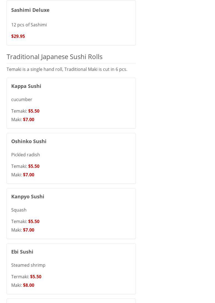Select the "12 pcs of Sashimi" description
The image size is (215, 303).
pyautogui.click(x=29, y=25)
